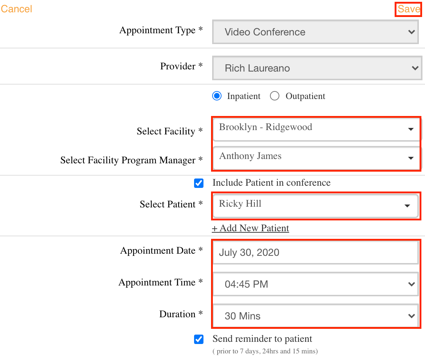
Task: Click the Save button
Action: click(409, 9)
